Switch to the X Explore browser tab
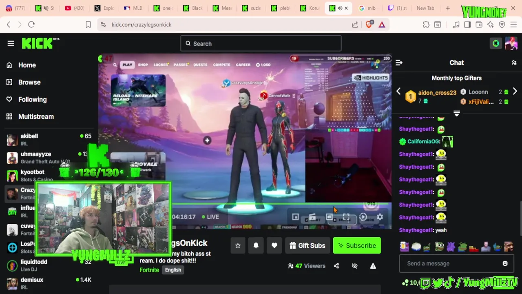The width and height of the screenshot is (522, 294). [x=104, y=8]
